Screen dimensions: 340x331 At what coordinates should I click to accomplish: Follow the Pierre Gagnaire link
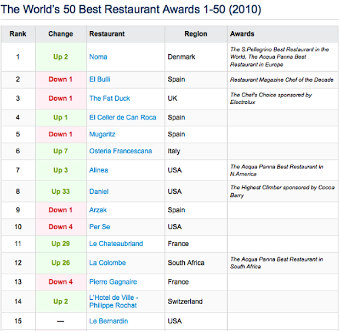pyautogui.click(x=113, y=282)
